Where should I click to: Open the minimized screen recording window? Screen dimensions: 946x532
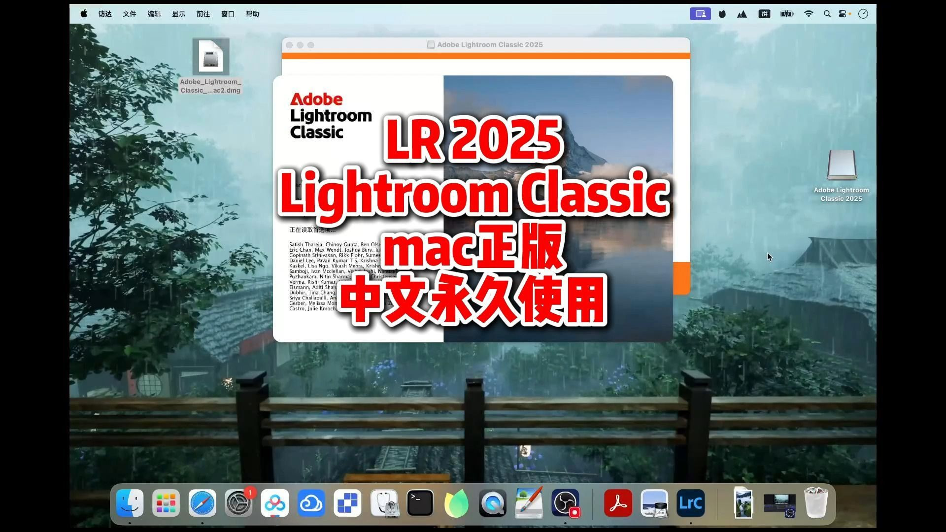[779, 506]
